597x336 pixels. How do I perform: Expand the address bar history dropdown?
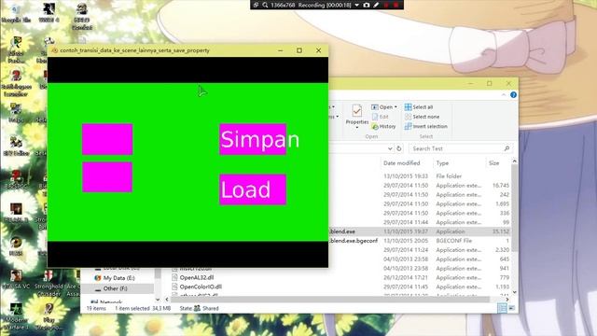coord(390,148)
